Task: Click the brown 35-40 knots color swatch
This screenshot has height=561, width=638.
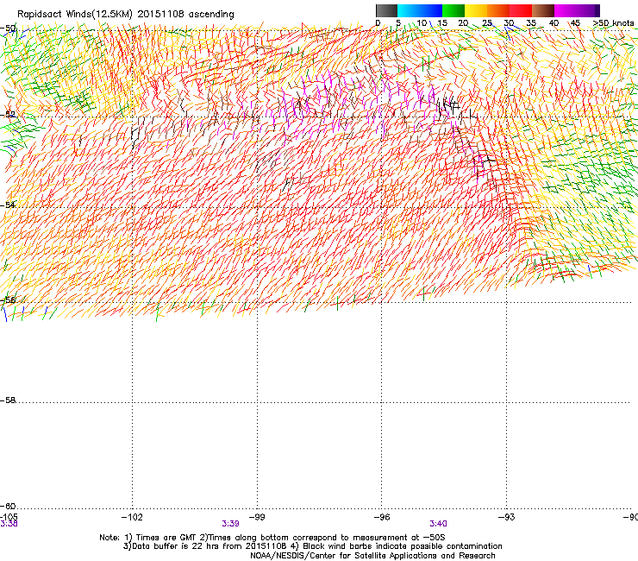Action: pyautogui.click(x=543, y=10)
